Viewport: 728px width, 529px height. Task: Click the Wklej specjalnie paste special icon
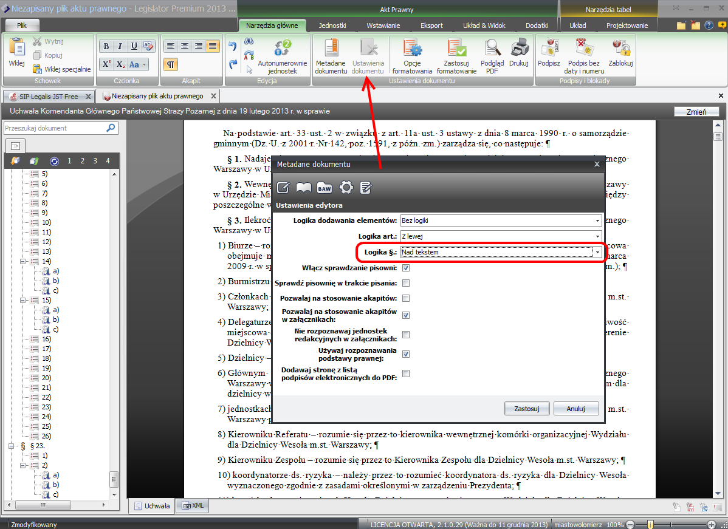(x=37, y=69)
